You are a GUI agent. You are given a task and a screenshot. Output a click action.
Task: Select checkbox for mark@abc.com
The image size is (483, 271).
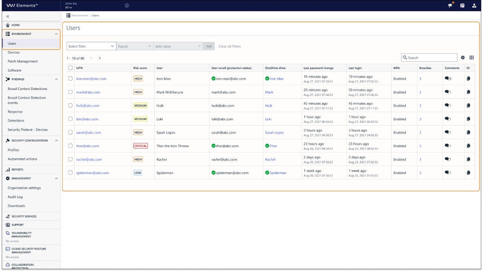pyautogui.click(x=70, y=92)
